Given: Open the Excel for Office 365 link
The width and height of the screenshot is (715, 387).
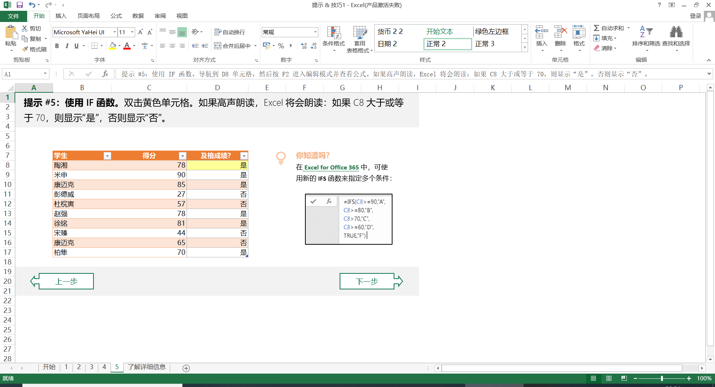Looking at the screenshot, I should click(331, 167).
